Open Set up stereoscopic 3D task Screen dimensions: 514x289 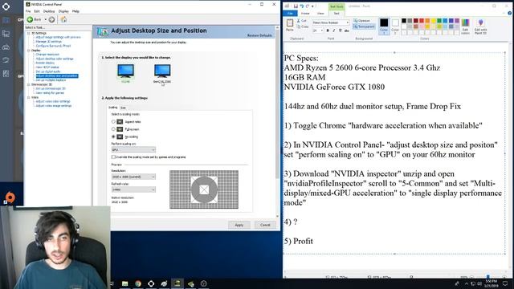pyautogui.click(x=51, y=88)
